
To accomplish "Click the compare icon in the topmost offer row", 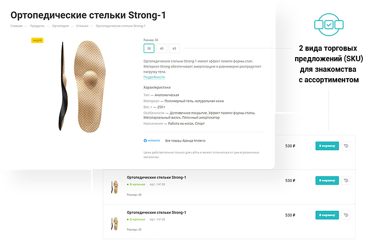I will 346,146.
